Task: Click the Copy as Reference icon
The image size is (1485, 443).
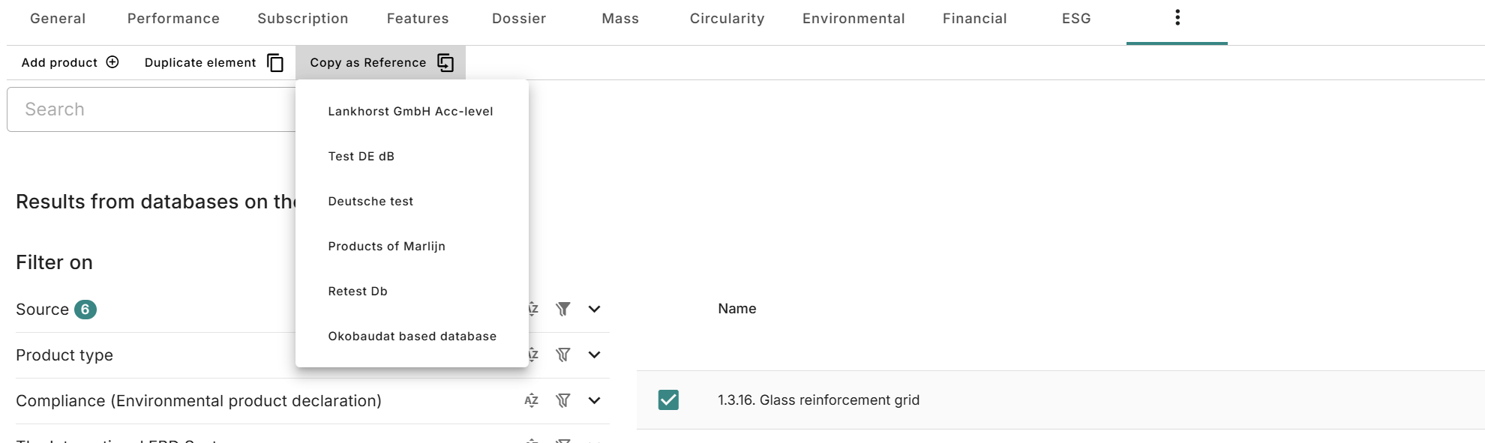Action: [x=445, y=63]
